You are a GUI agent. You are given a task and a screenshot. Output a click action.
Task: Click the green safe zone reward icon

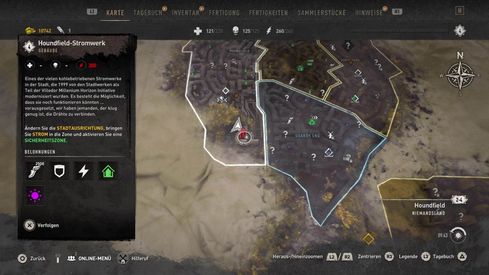tap(108, 171)
